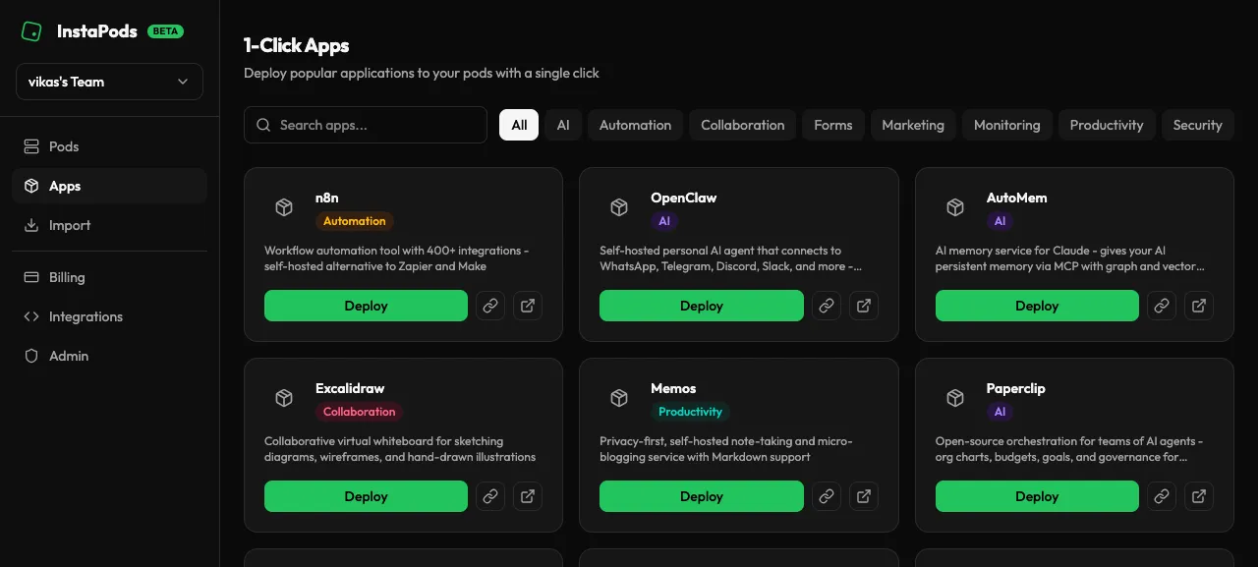Filter apps by Security
The width and height of the screenshot is (1258, 567).
pos(1197,125)
